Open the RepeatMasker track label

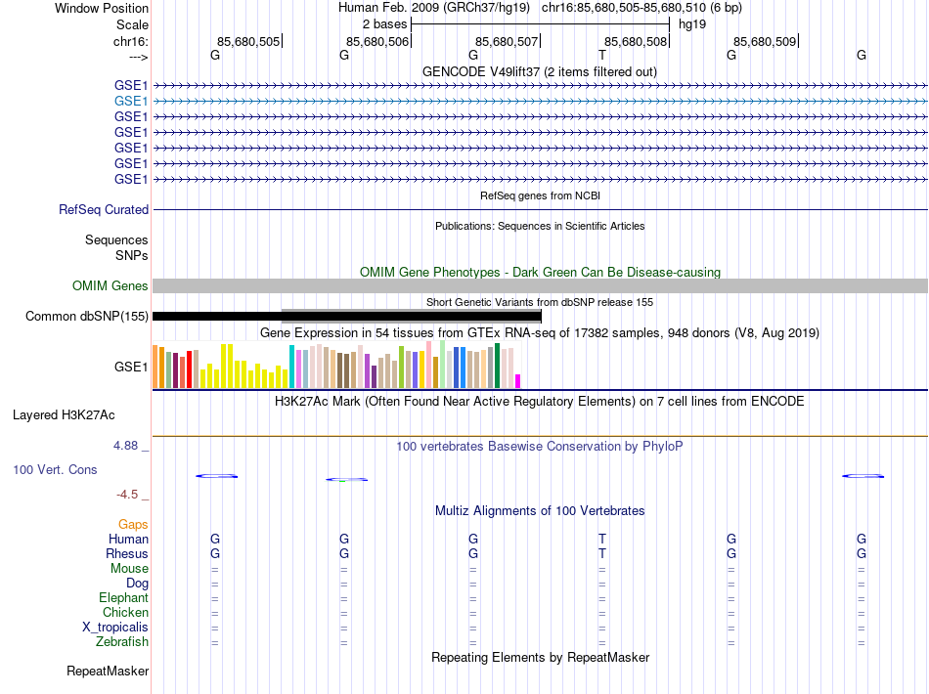(x=108, y=671)
